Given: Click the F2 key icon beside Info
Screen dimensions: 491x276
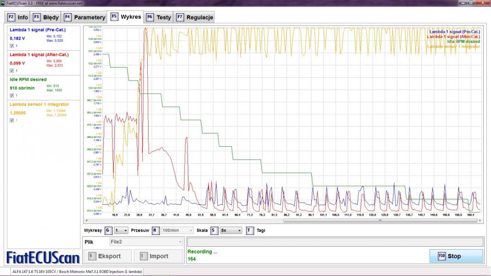Looking at the screenshot, I should [11, 17].
